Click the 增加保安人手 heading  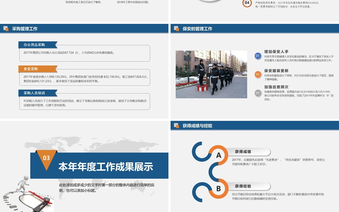tap(276, 52)
